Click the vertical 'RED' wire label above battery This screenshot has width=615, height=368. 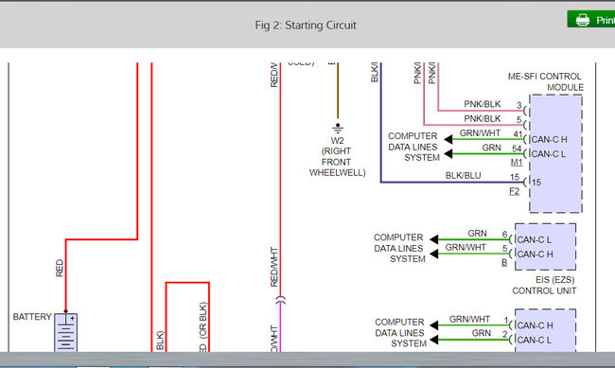(60, 268)
